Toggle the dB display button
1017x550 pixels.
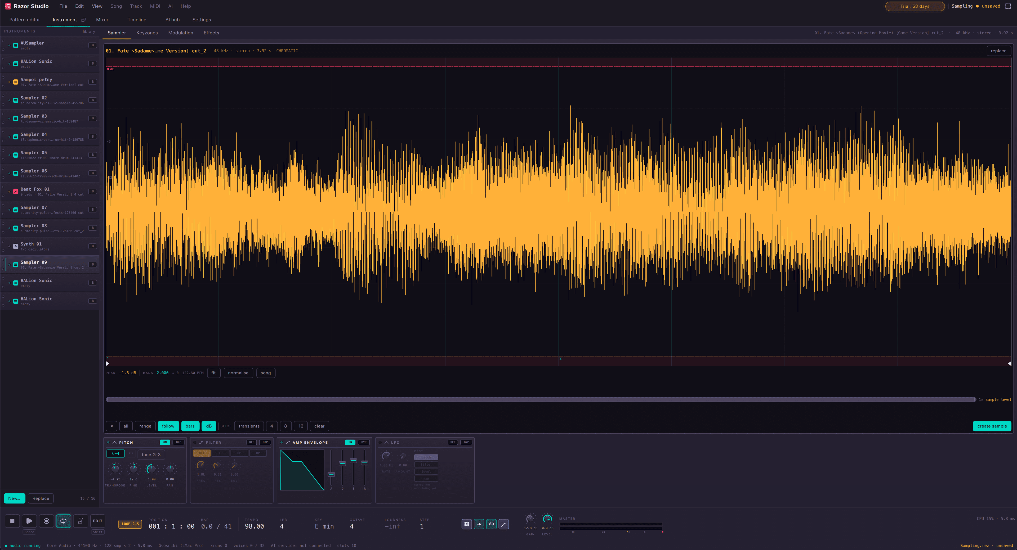click(x=209, y=426)
